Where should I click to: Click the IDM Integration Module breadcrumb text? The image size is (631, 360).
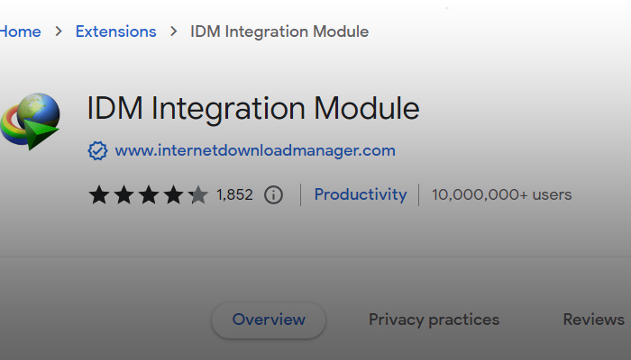coord(279,31)
